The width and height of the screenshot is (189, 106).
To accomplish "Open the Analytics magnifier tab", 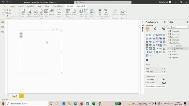I will coord(164,29).
